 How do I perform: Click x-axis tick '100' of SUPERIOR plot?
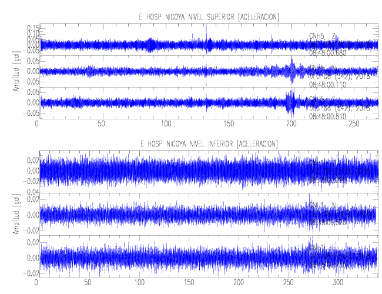click(166, 124)
